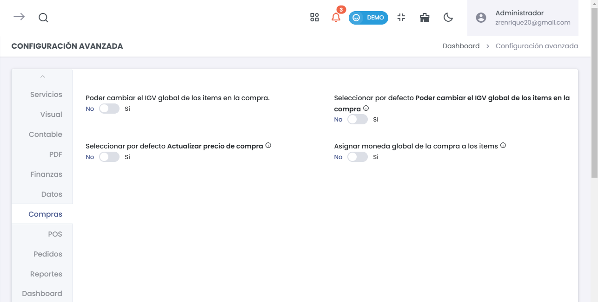
Task: Click info icon beside Asignar moneda global
Action: 503,146
